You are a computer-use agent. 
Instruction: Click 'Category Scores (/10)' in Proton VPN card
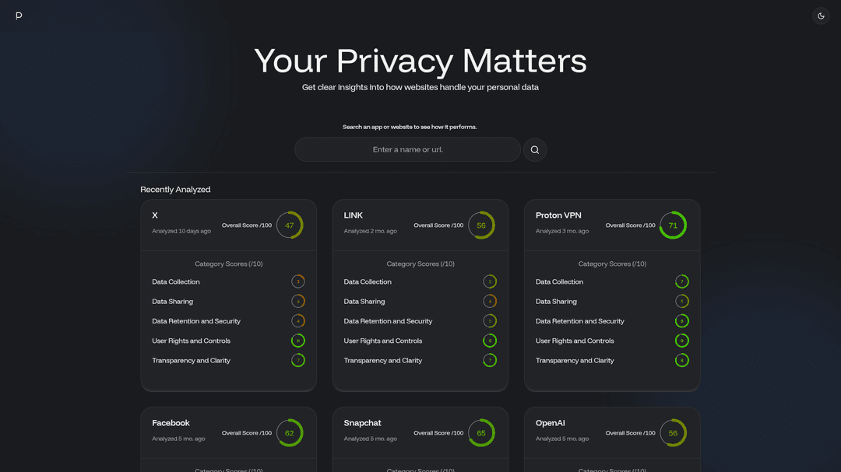click(x=612, y=264)
